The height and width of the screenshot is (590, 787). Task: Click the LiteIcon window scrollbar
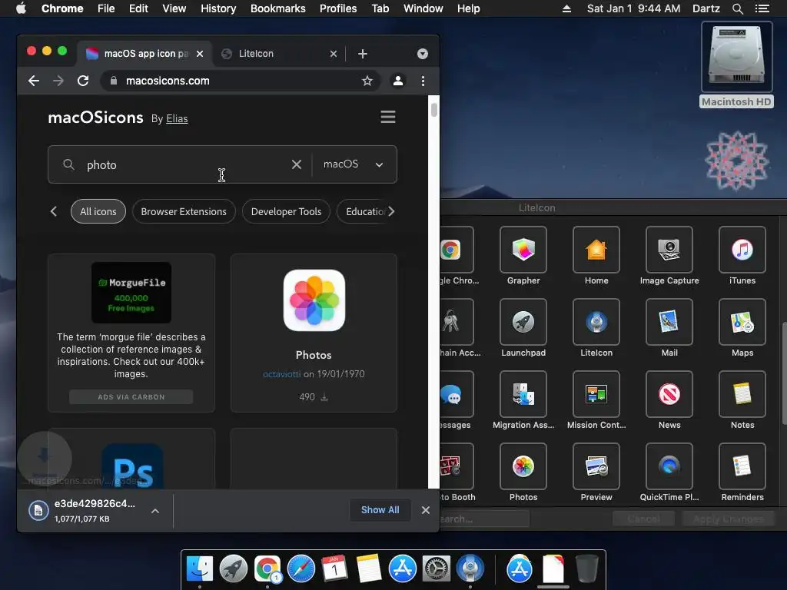tap(784, 373)
